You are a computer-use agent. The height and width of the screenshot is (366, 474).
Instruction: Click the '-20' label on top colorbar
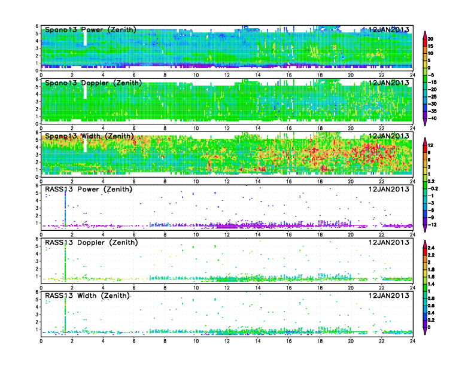432,89
